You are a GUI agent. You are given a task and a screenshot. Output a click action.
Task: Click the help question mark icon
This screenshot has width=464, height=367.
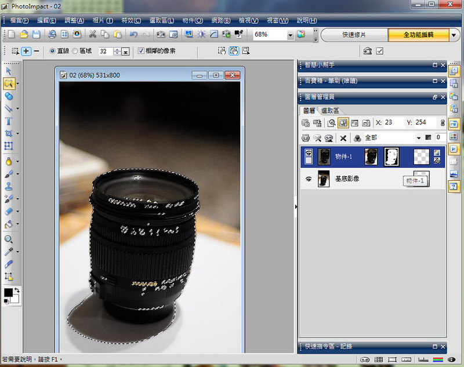(454, 186)
